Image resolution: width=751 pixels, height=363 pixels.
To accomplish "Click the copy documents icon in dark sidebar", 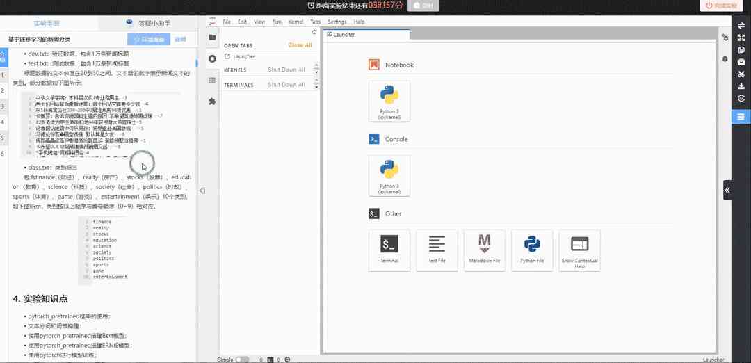I will click(741, 50).
